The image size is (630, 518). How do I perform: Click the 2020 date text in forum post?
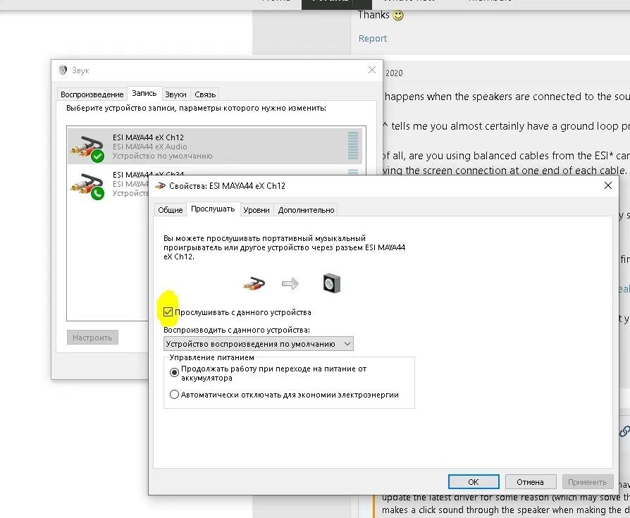394,73
